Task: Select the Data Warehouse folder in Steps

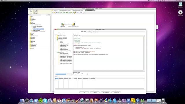Action: tap(34, 36)
